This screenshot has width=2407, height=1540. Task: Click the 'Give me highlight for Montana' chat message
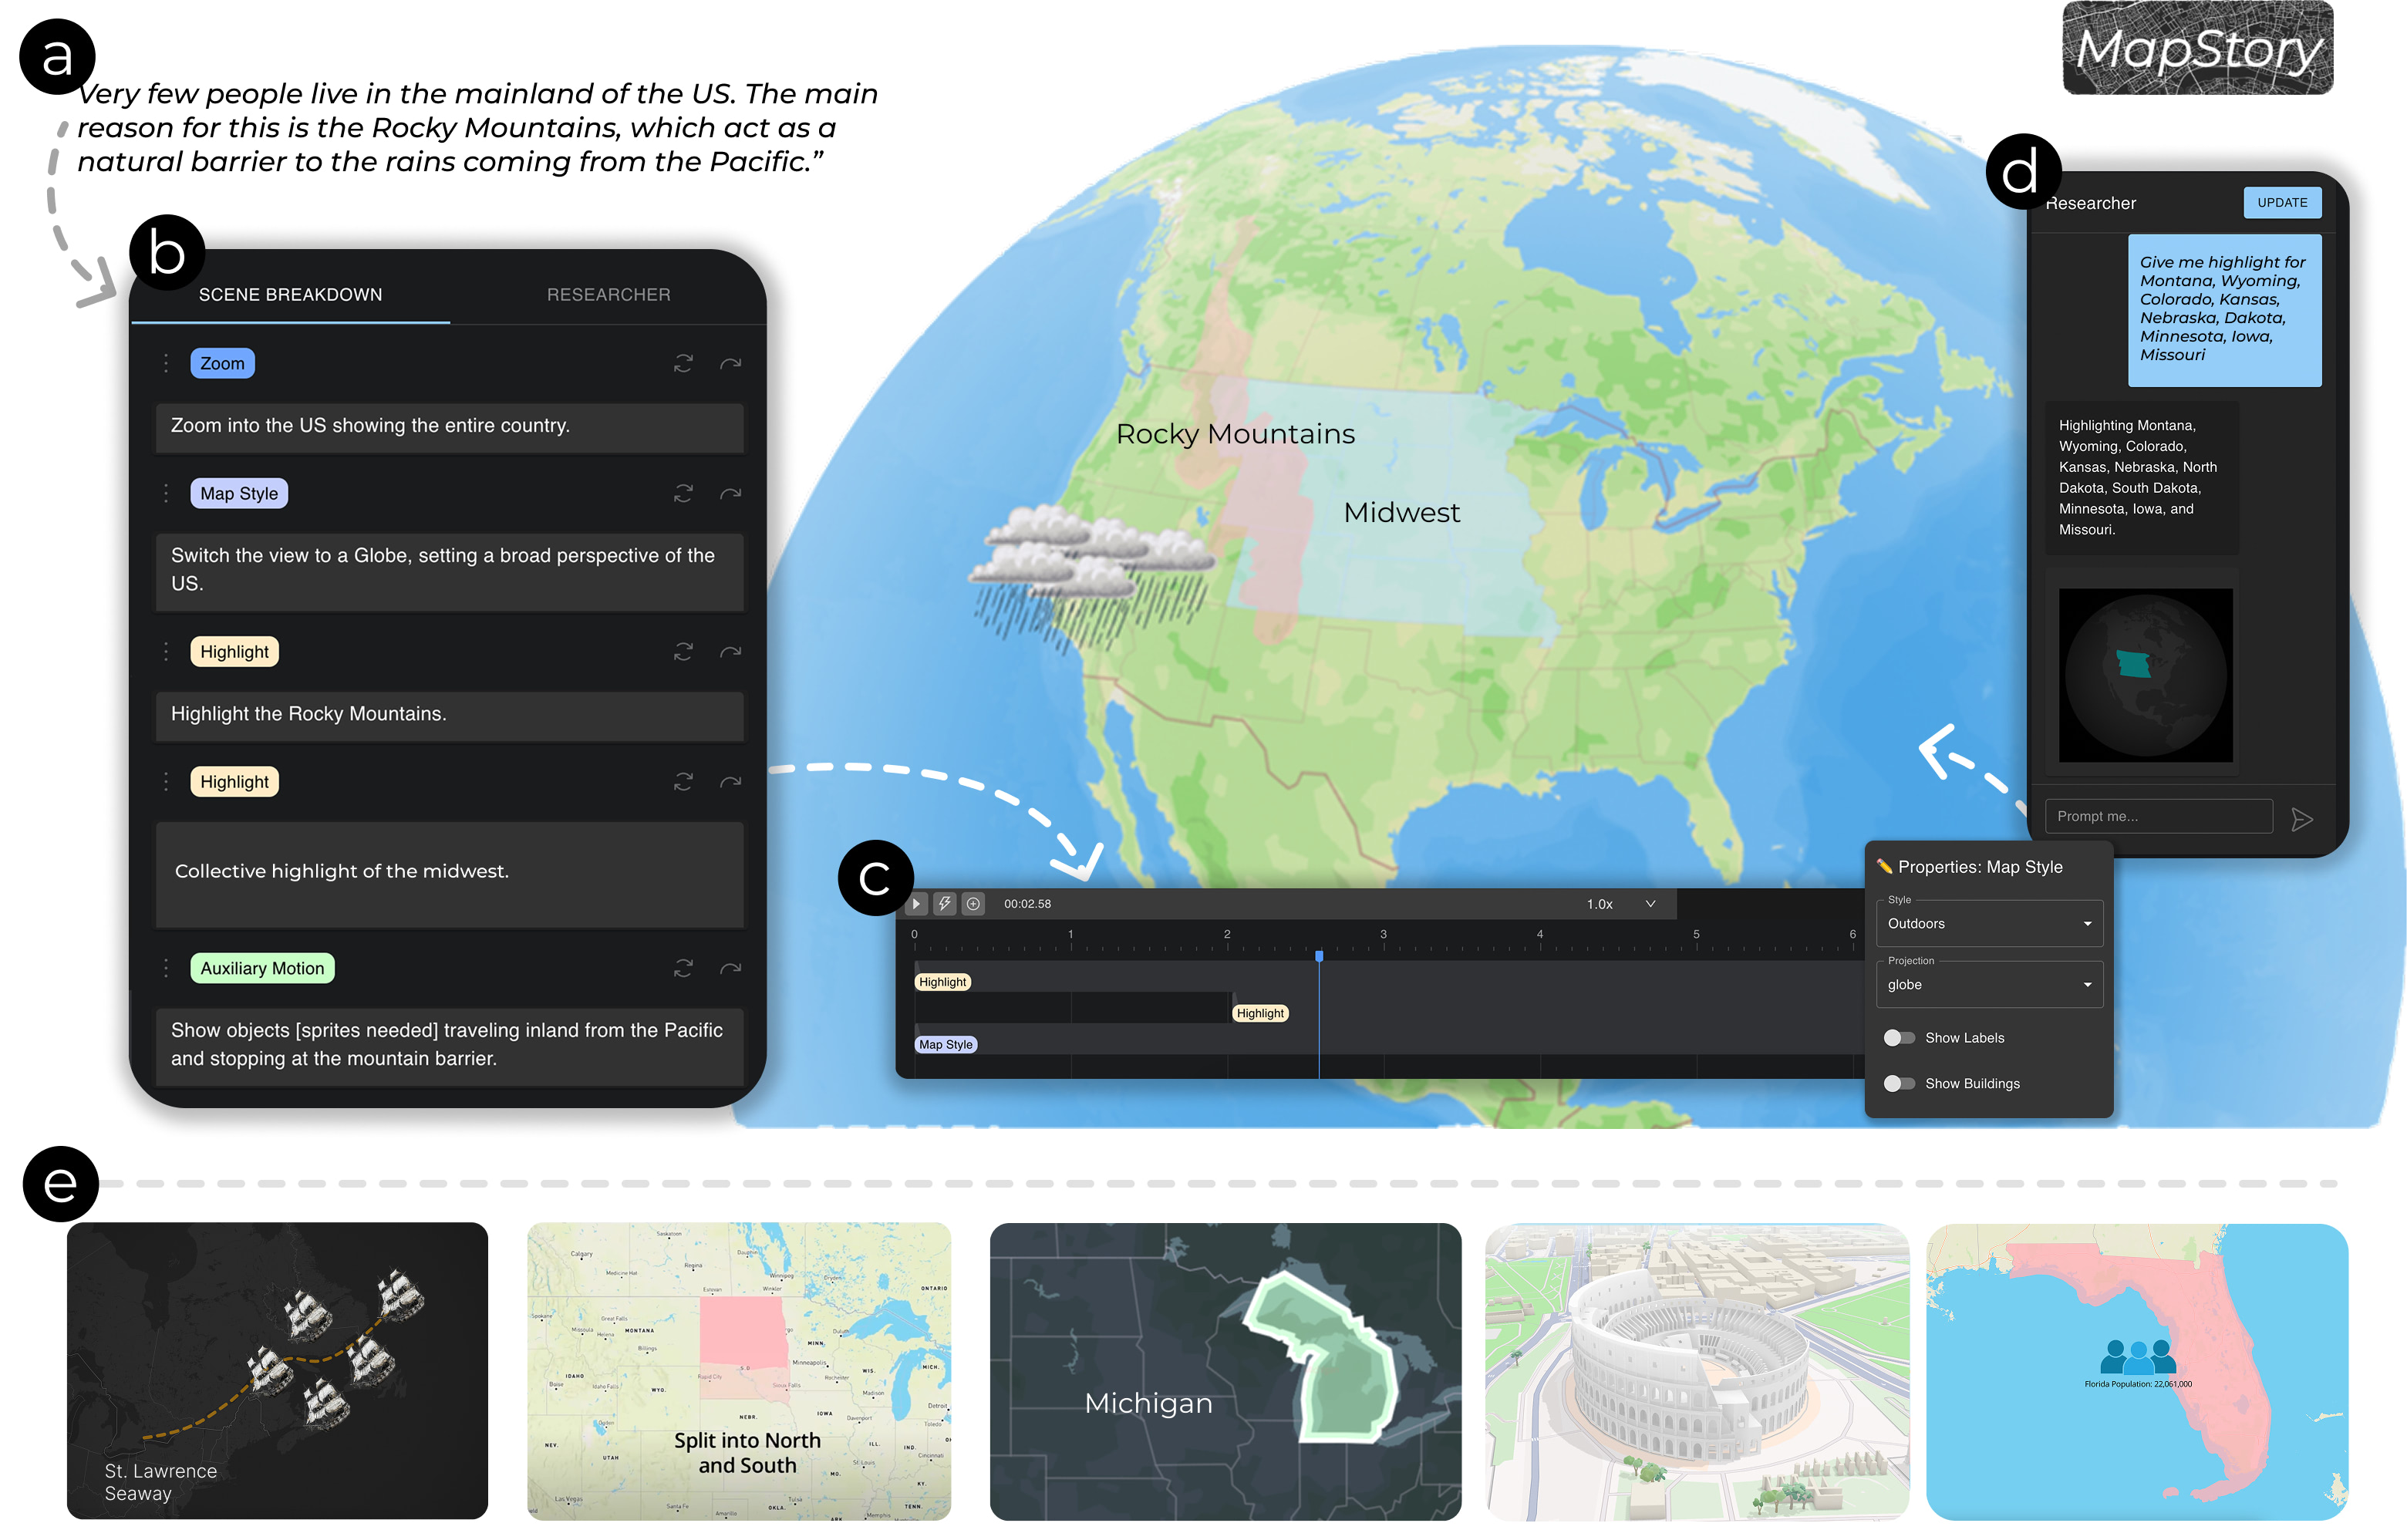coord(2224,310)
